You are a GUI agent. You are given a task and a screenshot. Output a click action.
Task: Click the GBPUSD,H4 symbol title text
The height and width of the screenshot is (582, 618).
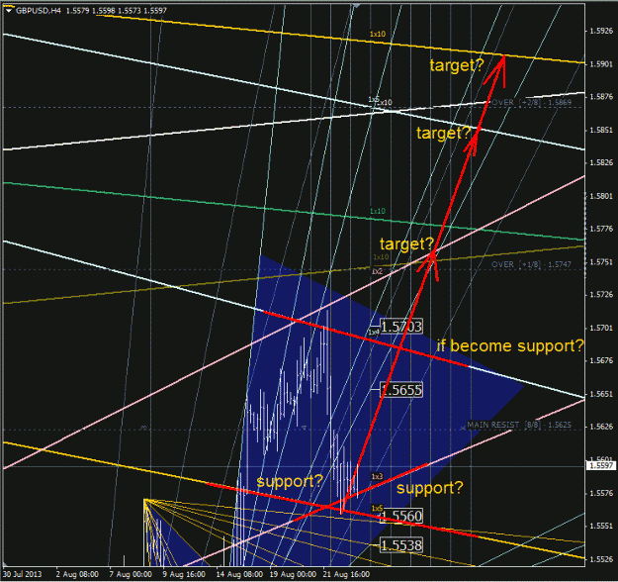[39, 11]
